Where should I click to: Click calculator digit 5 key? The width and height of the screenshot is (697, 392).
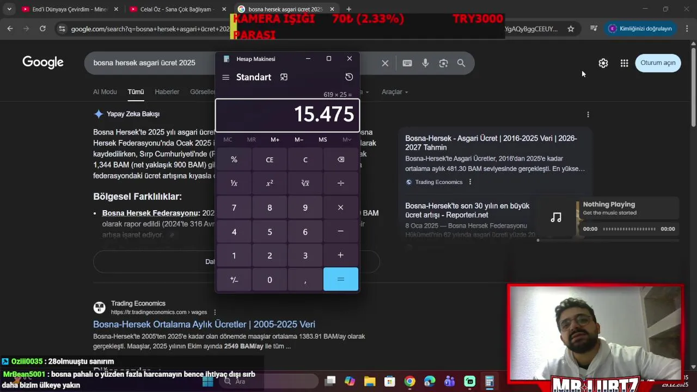tap(270, 231)
